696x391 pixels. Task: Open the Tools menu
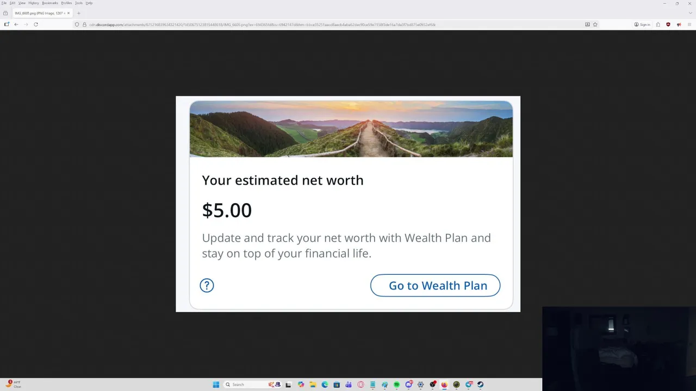(x=79, y=3)
